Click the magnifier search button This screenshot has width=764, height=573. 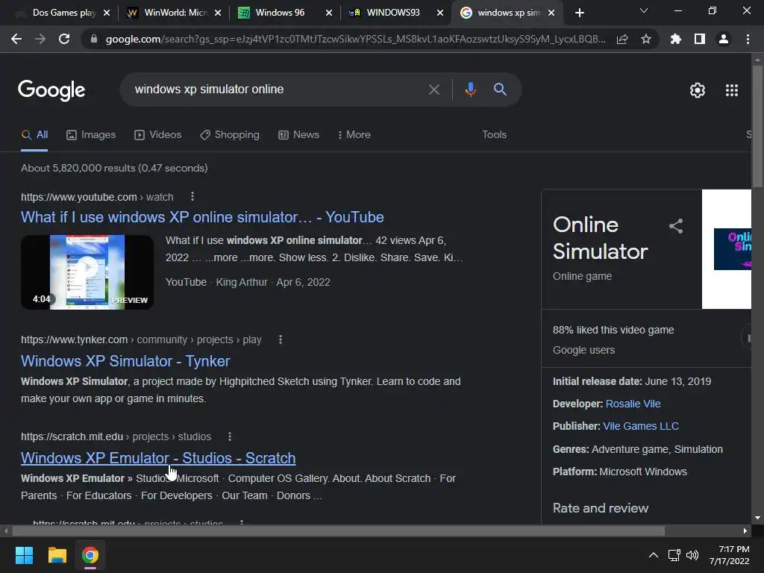pyautogui.click(x=501, y=90)
